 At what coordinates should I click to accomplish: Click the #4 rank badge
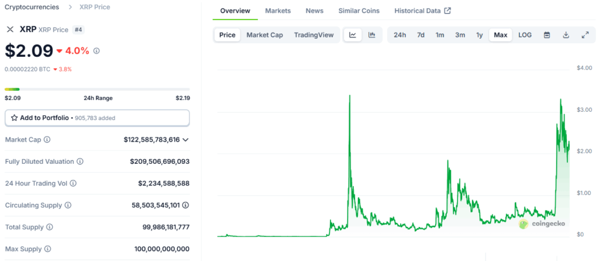point(78,30)
